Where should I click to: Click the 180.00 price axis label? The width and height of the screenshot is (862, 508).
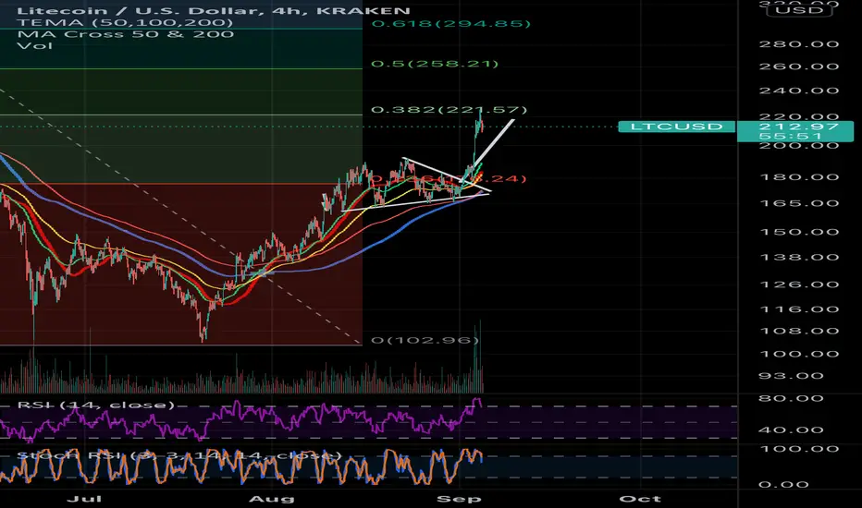(x=799, y=177)
